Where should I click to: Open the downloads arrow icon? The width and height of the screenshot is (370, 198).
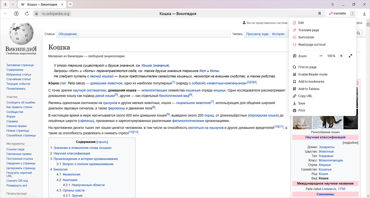point(364,13)
